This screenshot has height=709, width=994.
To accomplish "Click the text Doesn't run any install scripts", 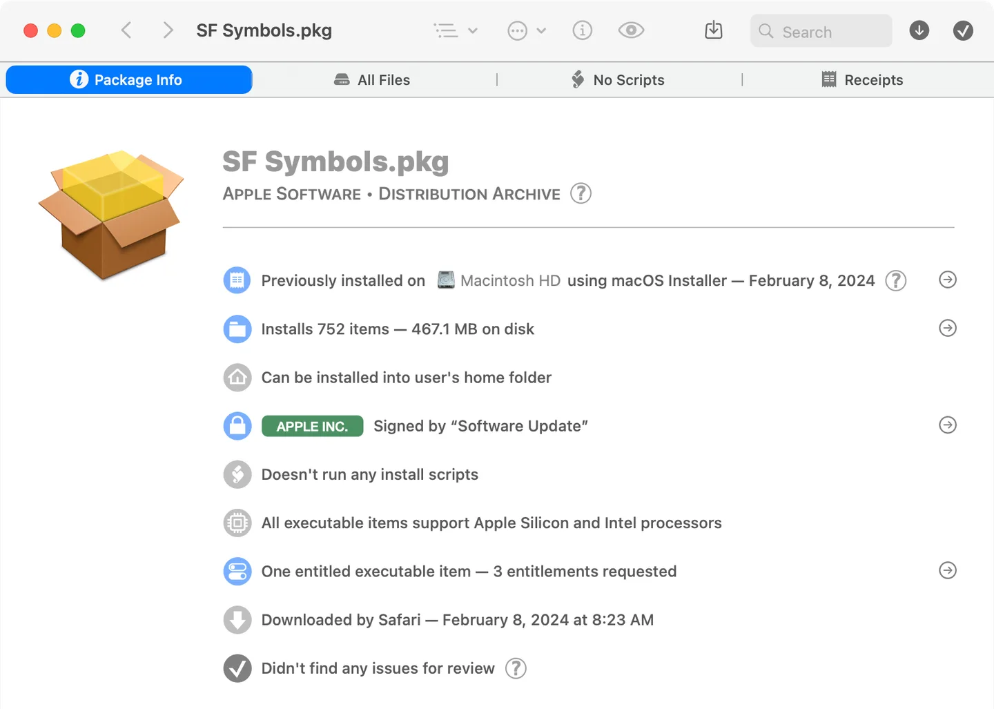I will coord(370,474).
